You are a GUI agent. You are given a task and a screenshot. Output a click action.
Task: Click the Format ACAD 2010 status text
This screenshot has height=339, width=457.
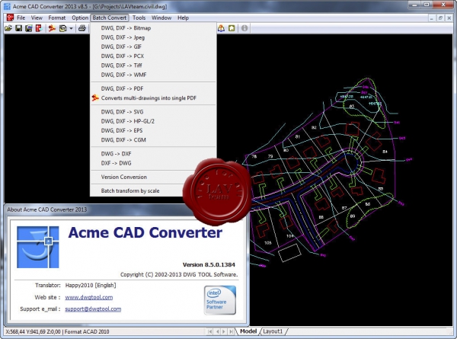pyautogui.click(x=87, y=331)
